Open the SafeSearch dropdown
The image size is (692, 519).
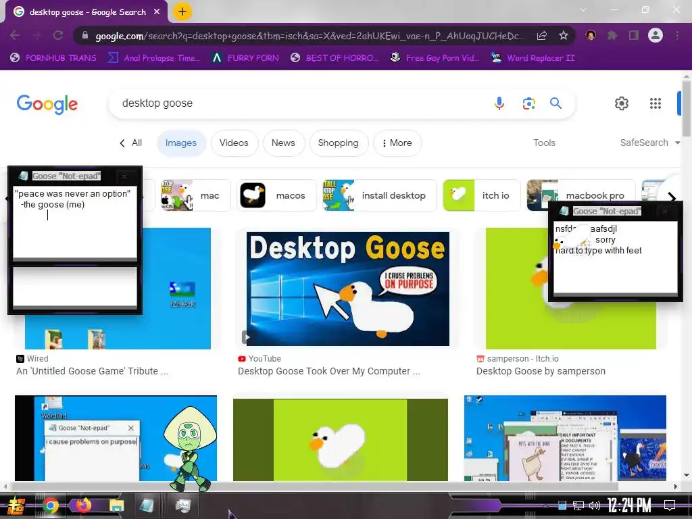pyautogui.click(x=649, y=143)
